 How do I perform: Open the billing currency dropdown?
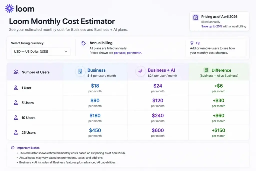(x=41, y=52)
